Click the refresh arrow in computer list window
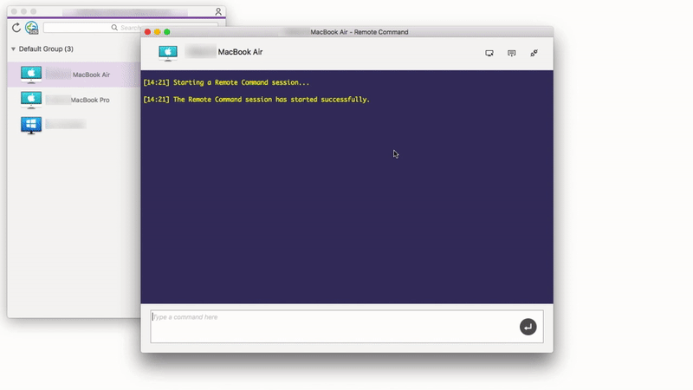Image resolution: width=693 pixels, height=390 pixels. point(16,28)
